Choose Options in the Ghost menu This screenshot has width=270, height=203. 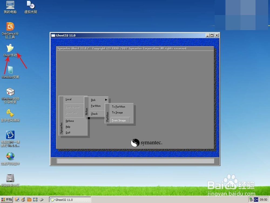tap(70, 121)
